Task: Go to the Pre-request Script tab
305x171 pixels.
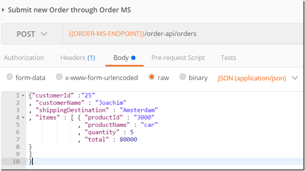Action: click(178, 58)
